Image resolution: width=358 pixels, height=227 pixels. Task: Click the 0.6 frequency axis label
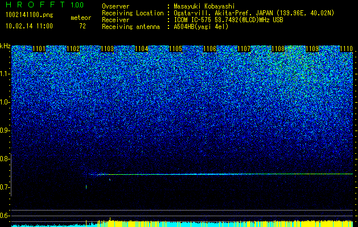[x=5, y=216]
